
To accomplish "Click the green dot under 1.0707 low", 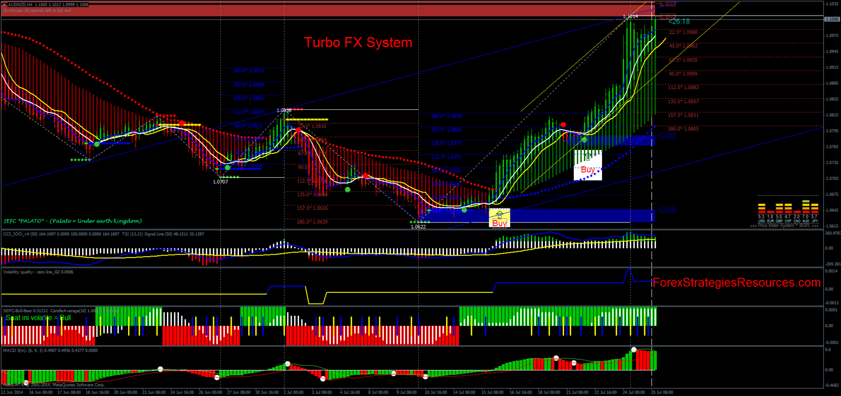I will [227, 168].
